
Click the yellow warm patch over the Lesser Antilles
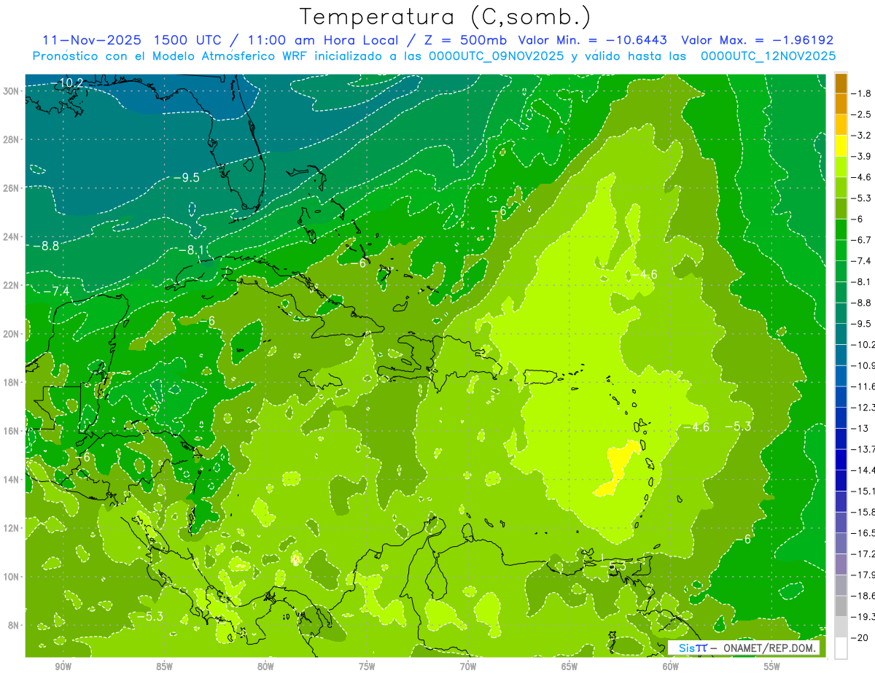click(618, 469)
